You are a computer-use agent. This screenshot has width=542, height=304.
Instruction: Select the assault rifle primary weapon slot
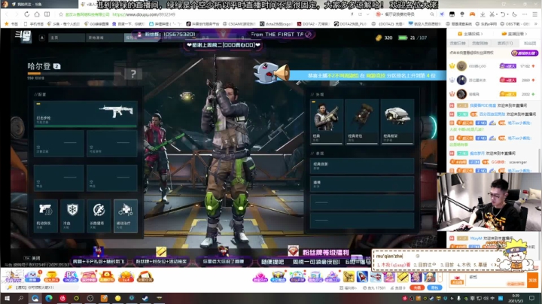coord(85,114)
